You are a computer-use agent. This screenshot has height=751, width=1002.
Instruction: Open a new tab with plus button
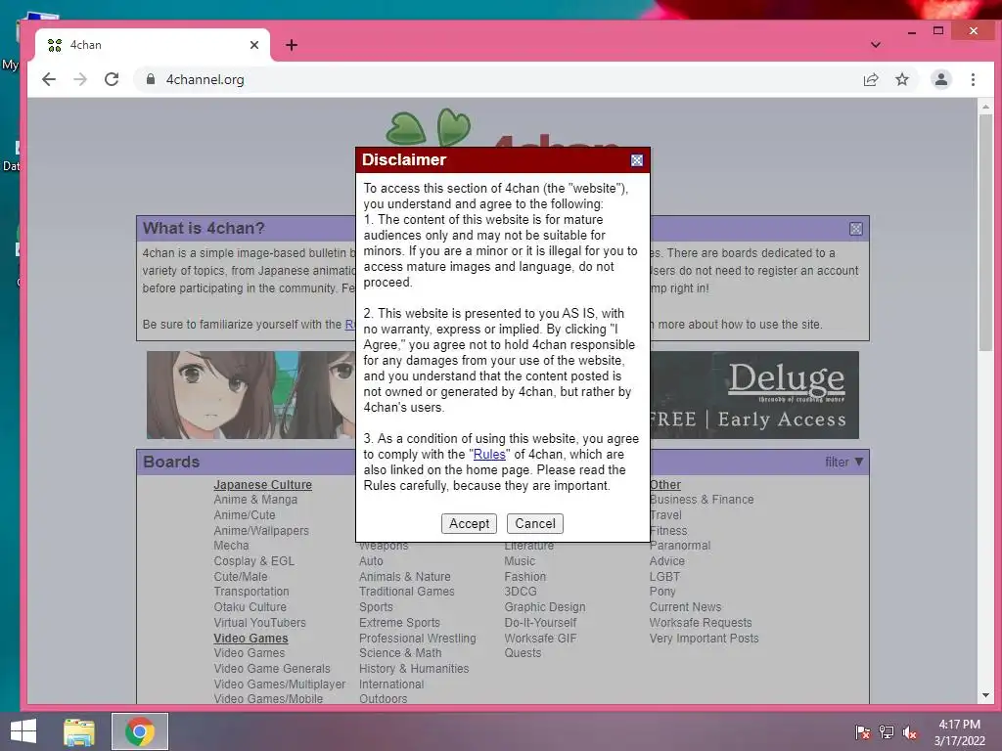click(292, 45)
